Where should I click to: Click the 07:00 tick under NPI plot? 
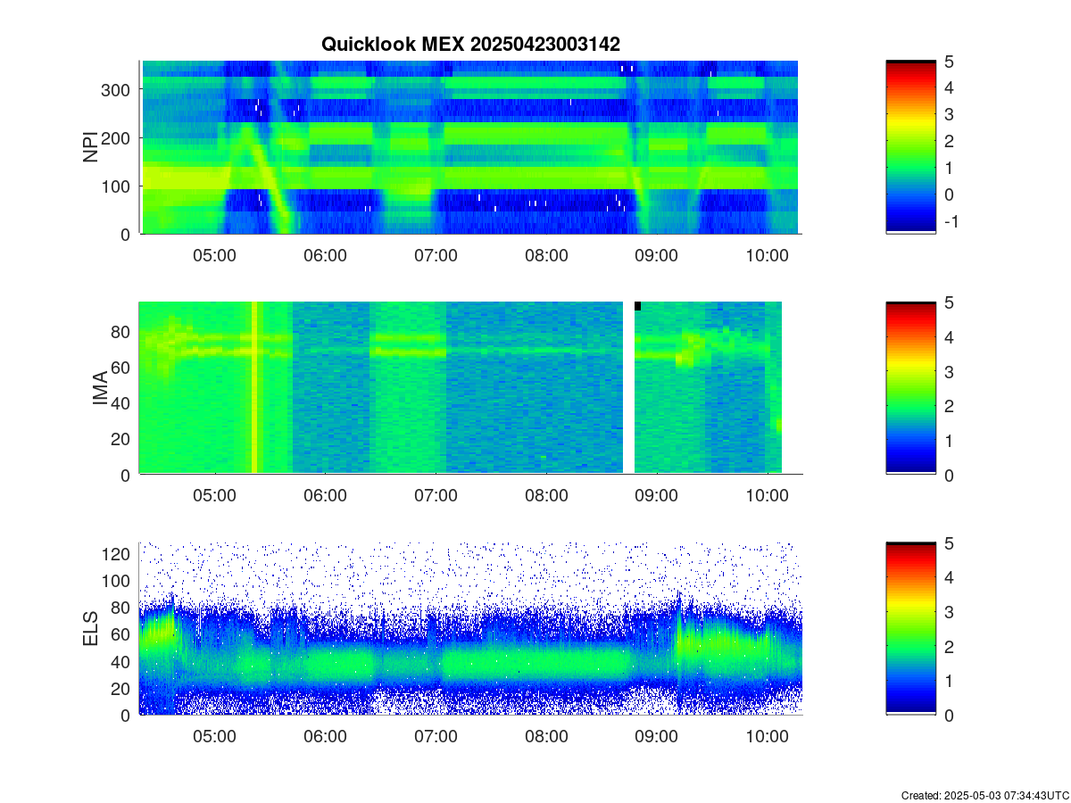coord(436,254)
